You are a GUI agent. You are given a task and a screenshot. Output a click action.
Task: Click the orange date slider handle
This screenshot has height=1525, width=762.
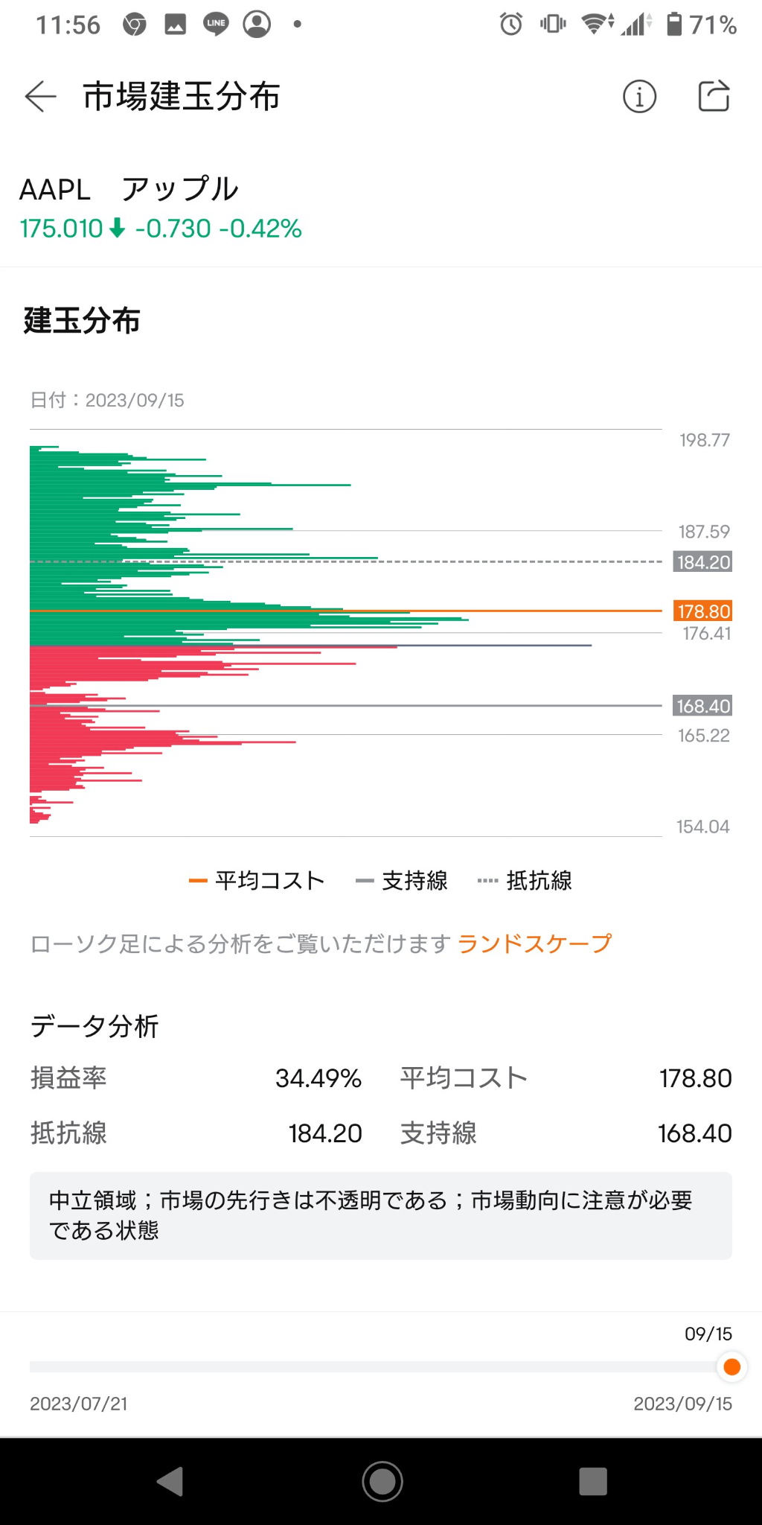[x=731, y=1367]
